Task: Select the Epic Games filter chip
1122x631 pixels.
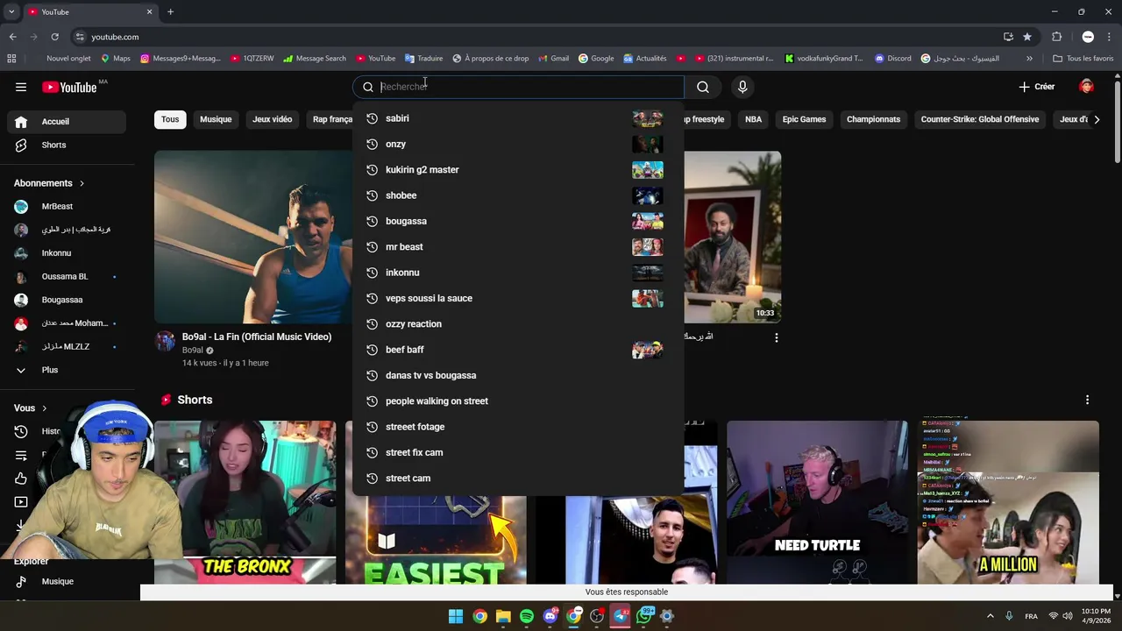Action: pos(804,119)
